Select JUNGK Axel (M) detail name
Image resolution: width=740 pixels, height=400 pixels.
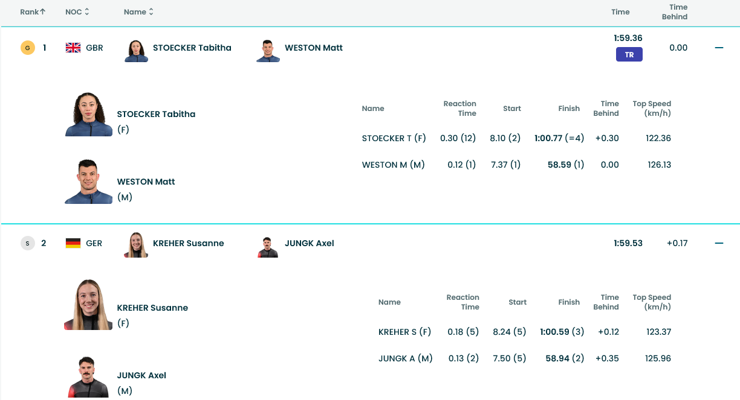[x=141, y=375]
